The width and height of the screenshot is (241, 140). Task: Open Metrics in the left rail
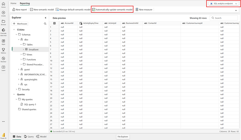3,51
